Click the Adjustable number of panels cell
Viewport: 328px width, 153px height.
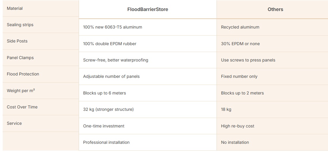(x=111, y=76)
